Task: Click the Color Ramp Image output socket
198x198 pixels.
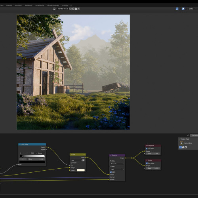Action: click(46, 147)
